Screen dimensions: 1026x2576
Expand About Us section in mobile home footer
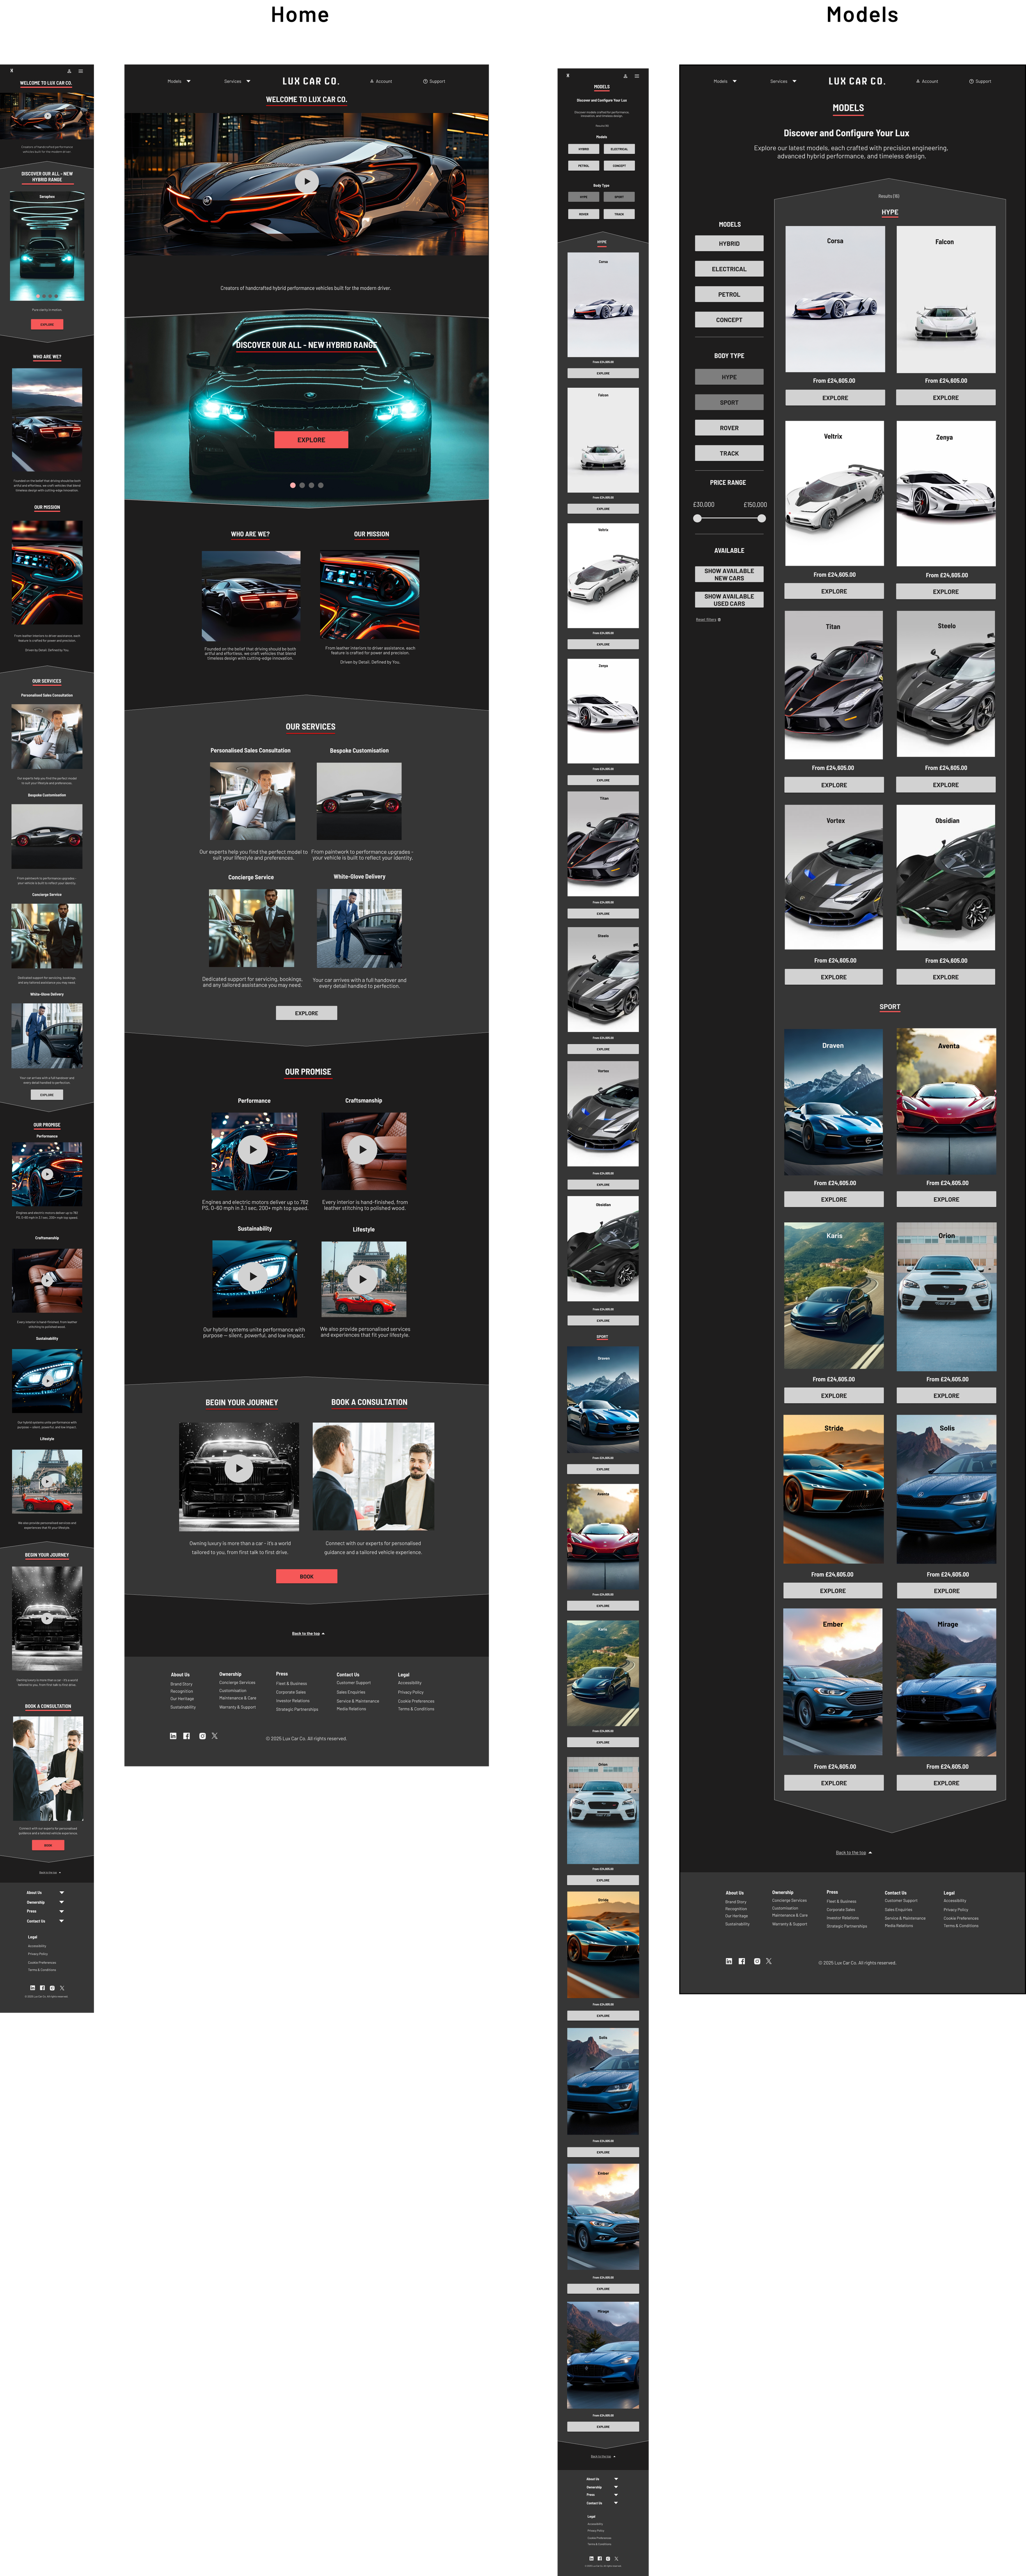click(x=61, y=1892)
